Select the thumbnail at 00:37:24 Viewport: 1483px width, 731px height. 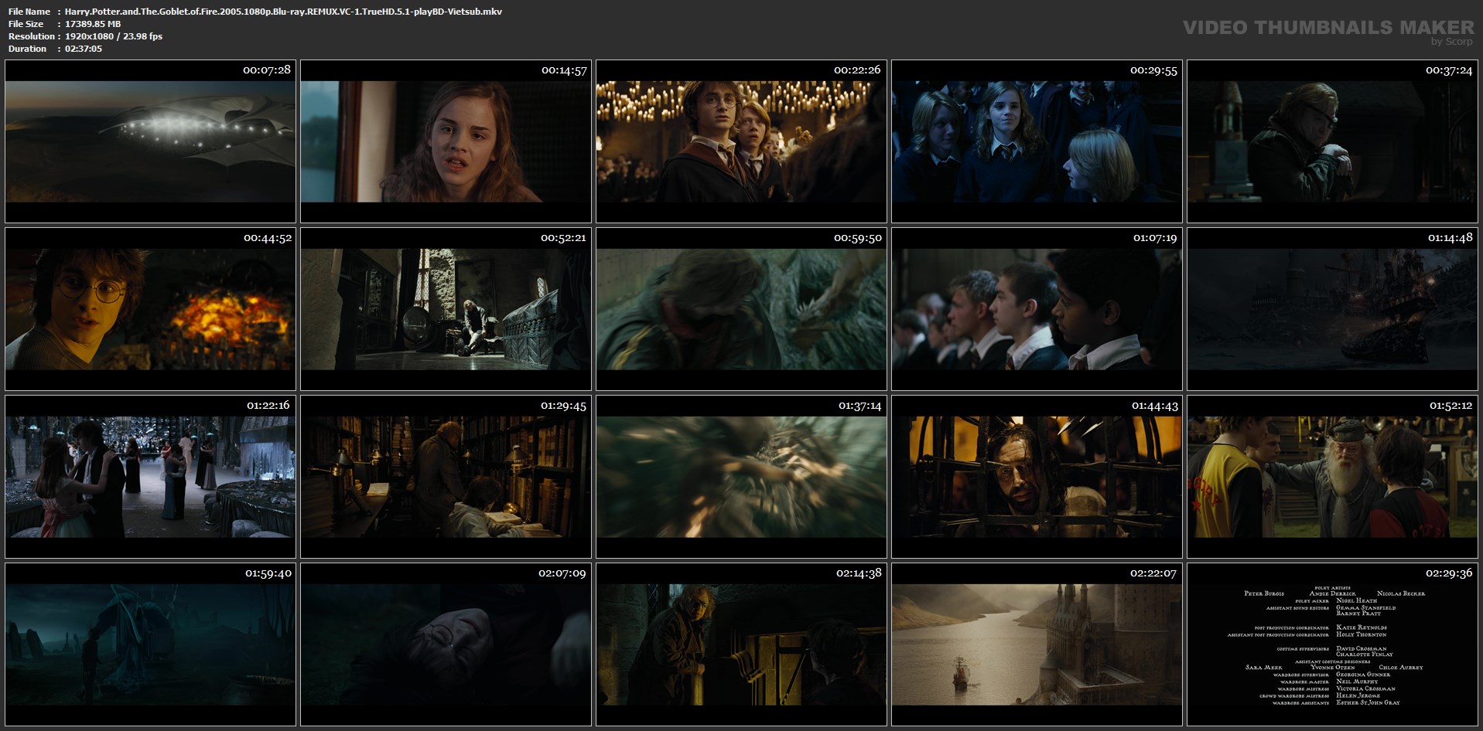[x=1332, y=141]
